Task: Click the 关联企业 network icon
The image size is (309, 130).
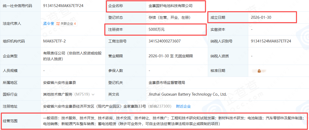Action: coord(58,23)
